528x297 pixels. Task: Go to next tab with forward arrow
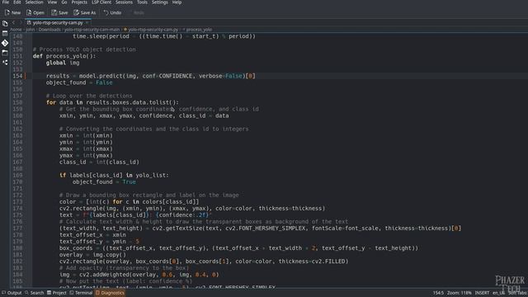point(20,23)
